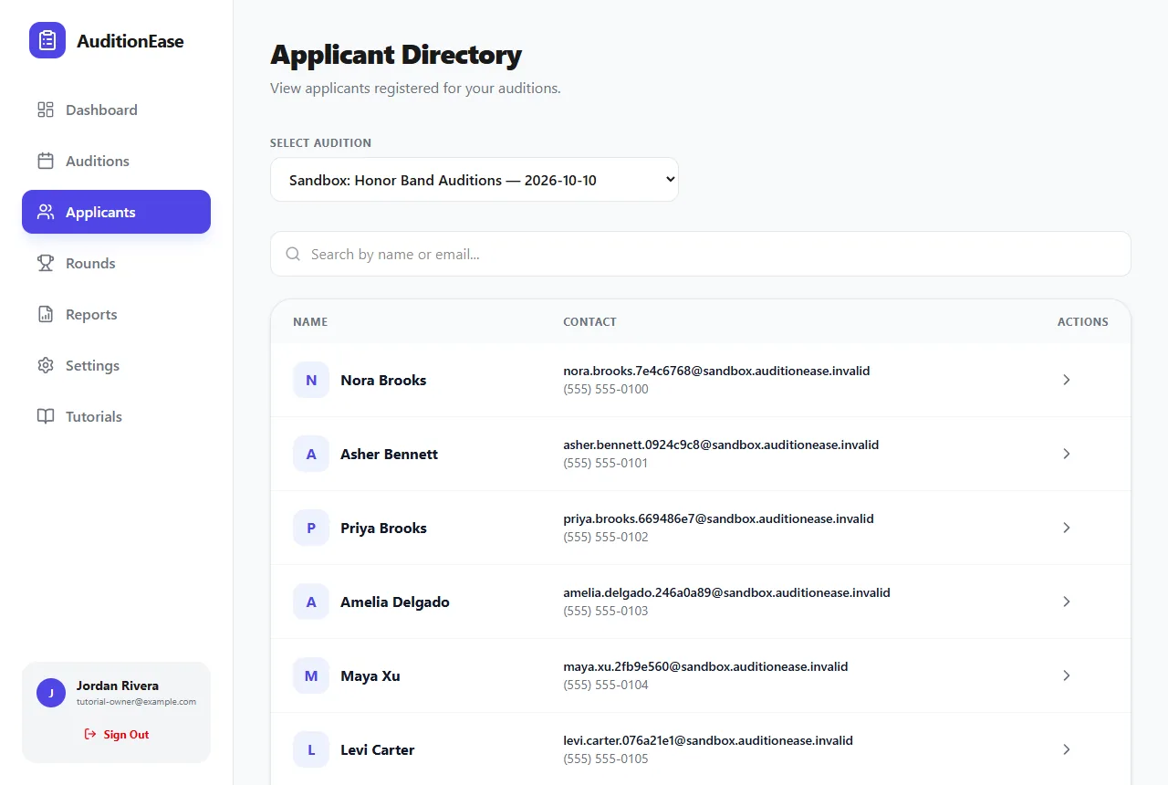Open the Select Audition dropdown
Screen dimensions: 1168x785
(x=474, y=180)
